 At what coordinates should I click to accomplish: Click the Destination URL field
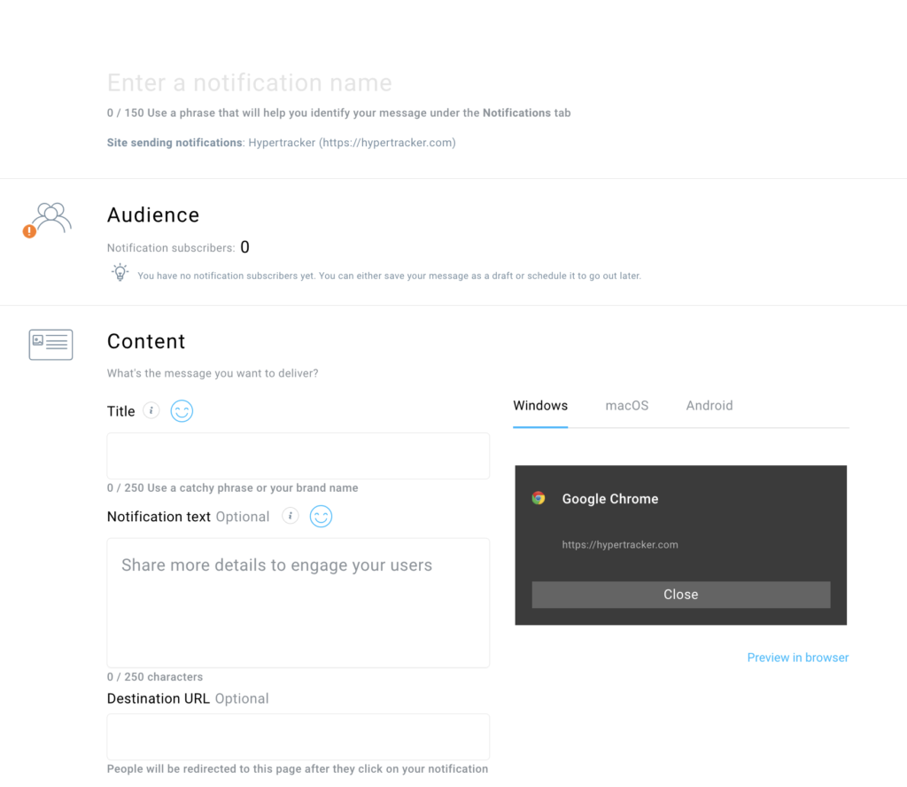pyautogui.click(x=298, y=736)
